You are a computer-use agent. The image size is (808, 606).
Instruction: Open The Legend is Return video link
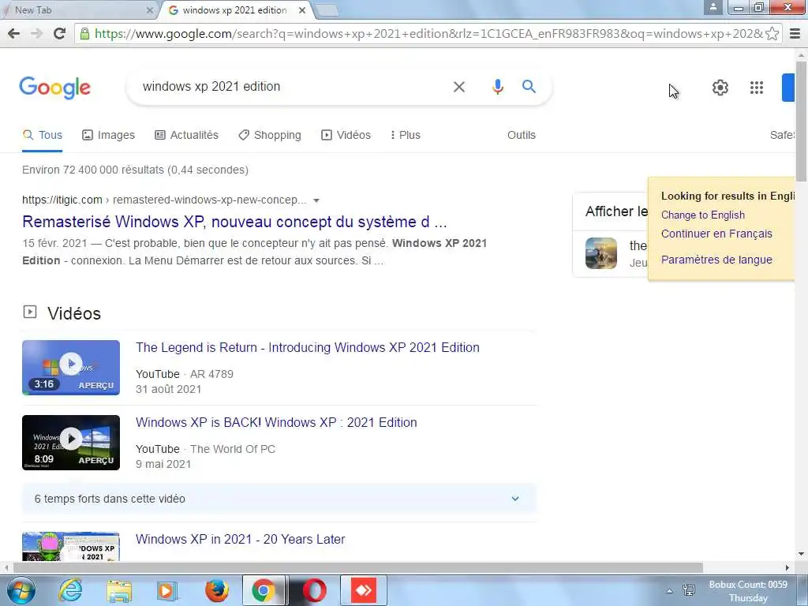tap(308, 347)
